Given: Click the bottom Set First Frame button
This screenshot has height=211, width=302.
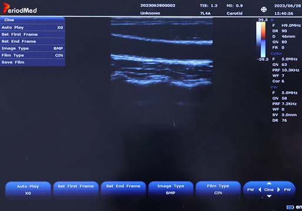Looking at the screenshot, I should 76,189.
